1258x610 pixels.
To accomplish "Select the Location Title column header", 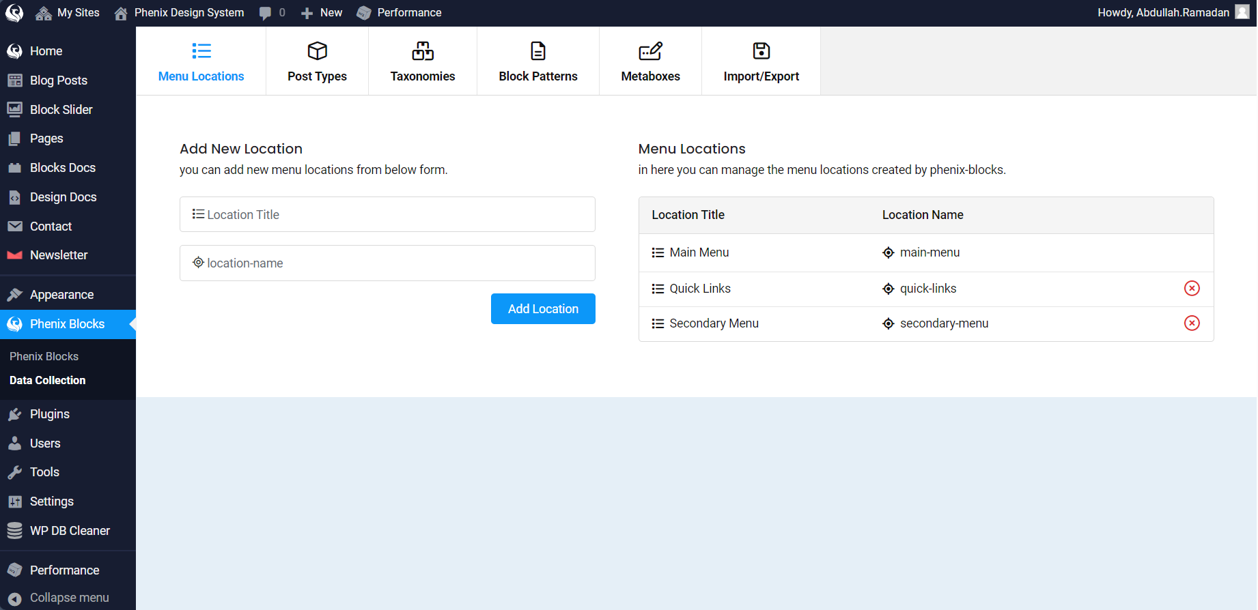I will click(688, 215).
